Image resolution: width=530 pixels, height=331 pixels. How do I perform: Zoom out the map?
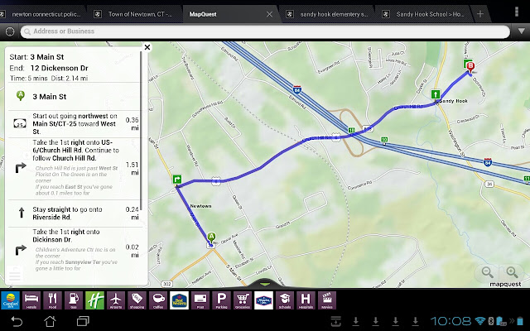488,272
